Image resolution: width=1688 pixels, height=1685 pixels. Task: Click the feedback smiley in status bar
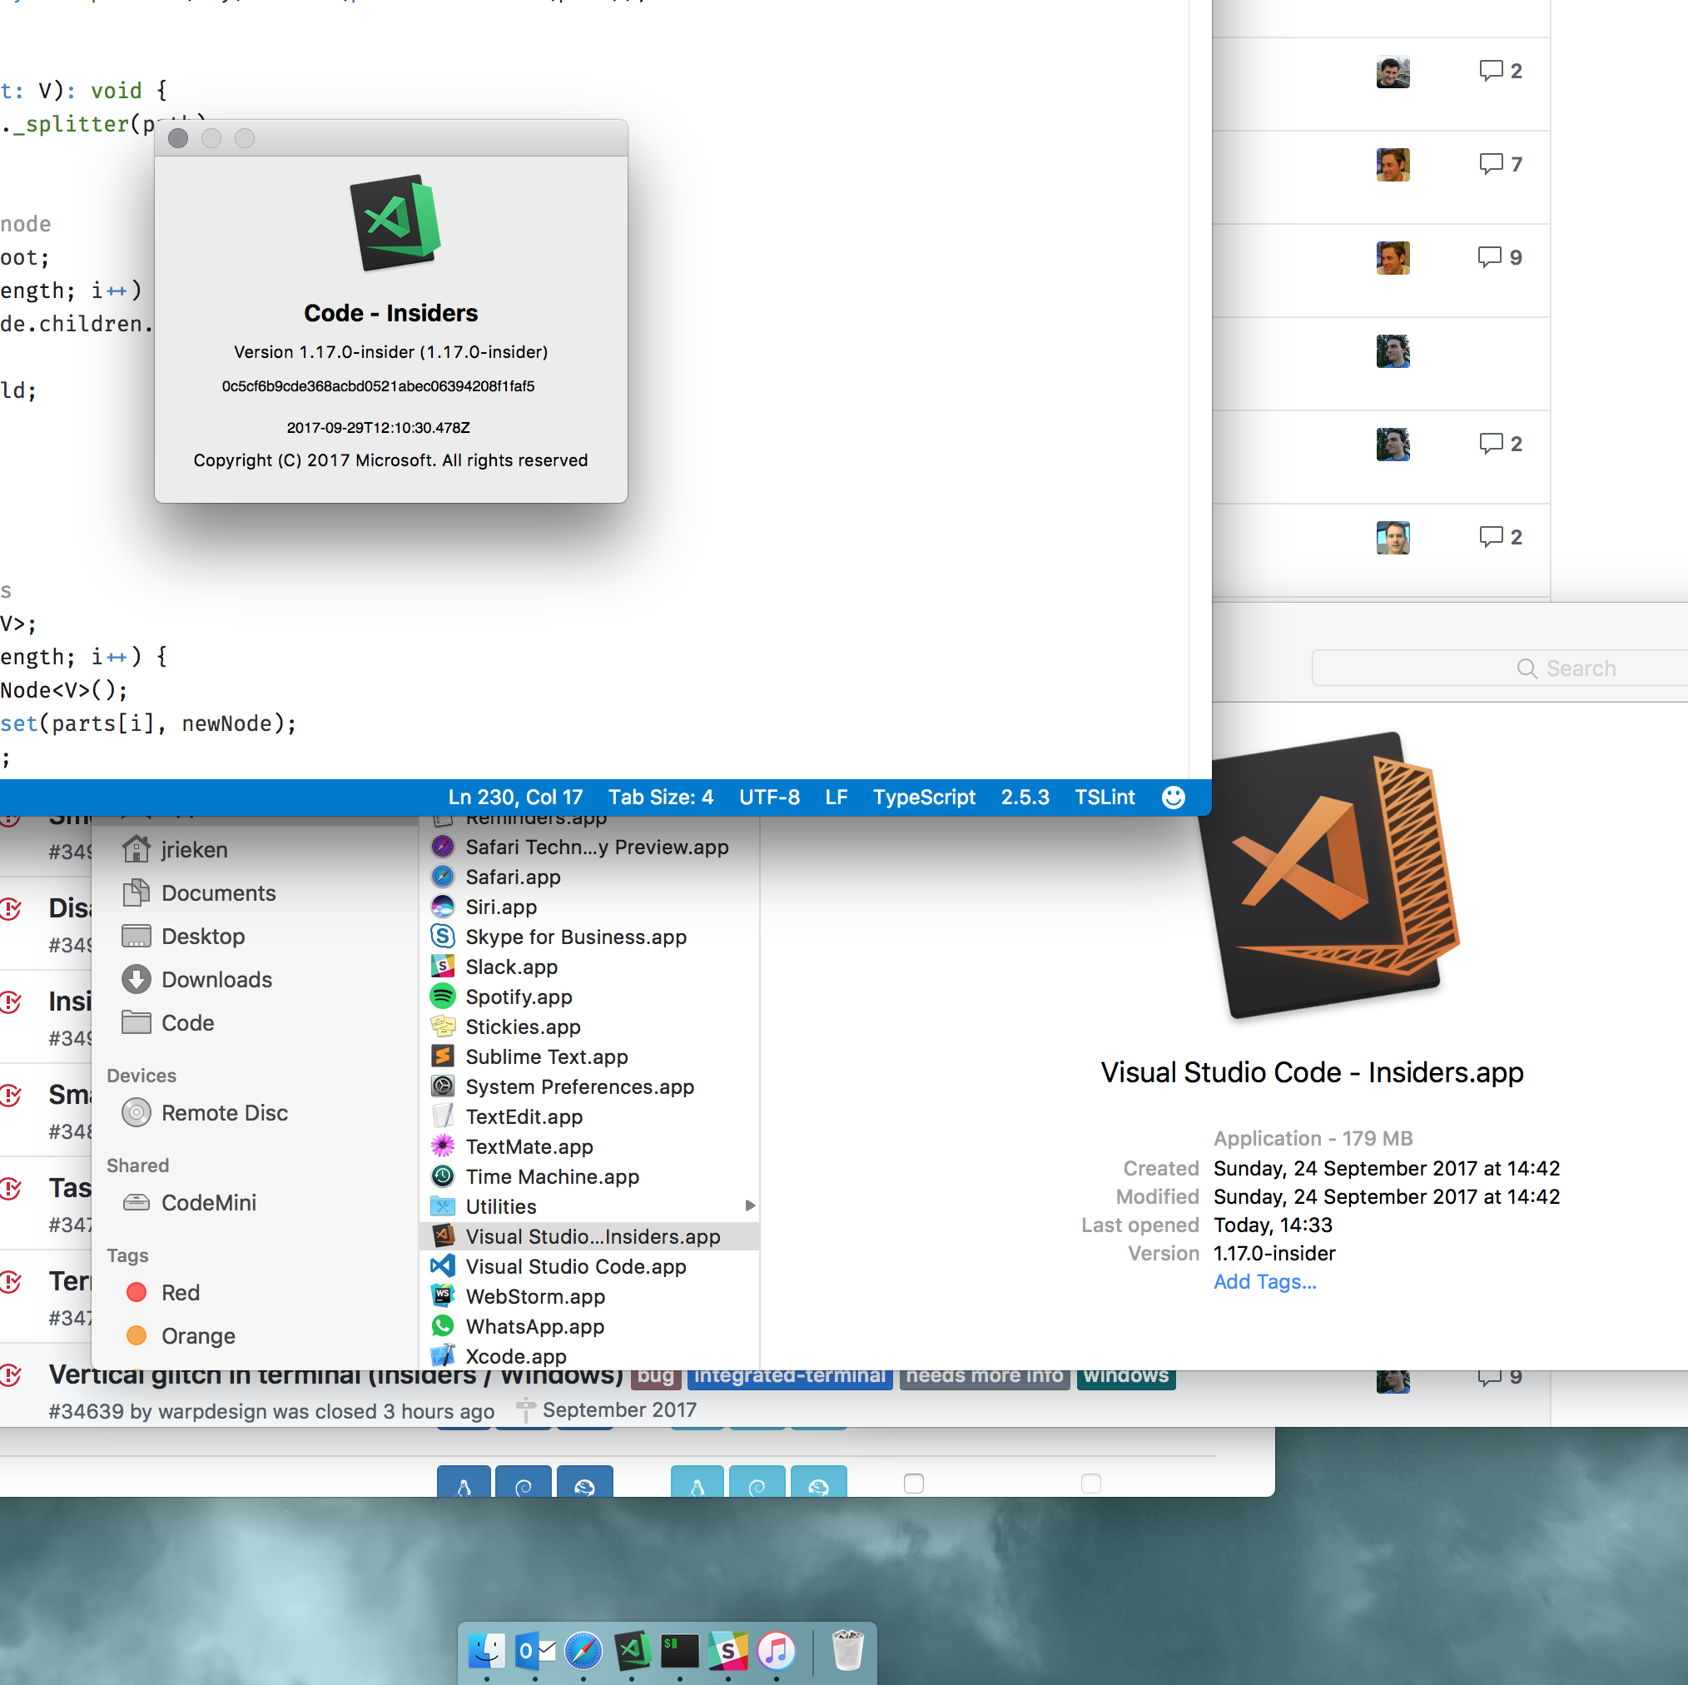pyautogui.click(x=1173, y=797)
